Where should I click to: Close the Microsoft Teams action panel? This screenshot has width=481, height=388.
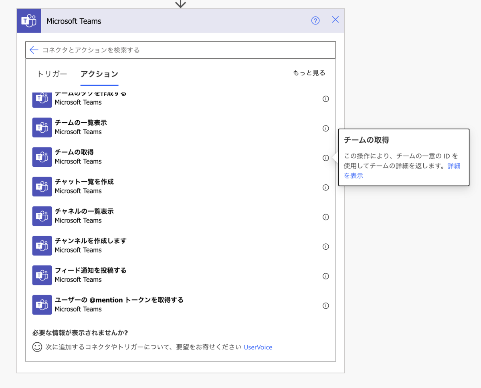coord(335,20)
